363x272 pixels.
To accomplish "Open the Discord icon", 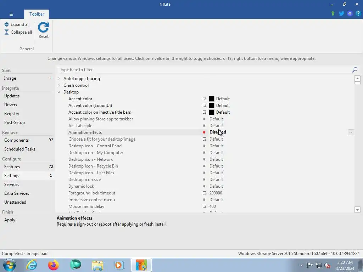I will click(x=350, y=13).
